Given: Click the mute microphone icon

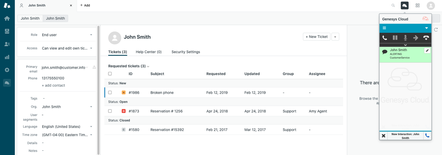Looking at the screenshot, I should pyautogui.click(x=405, y=38).
